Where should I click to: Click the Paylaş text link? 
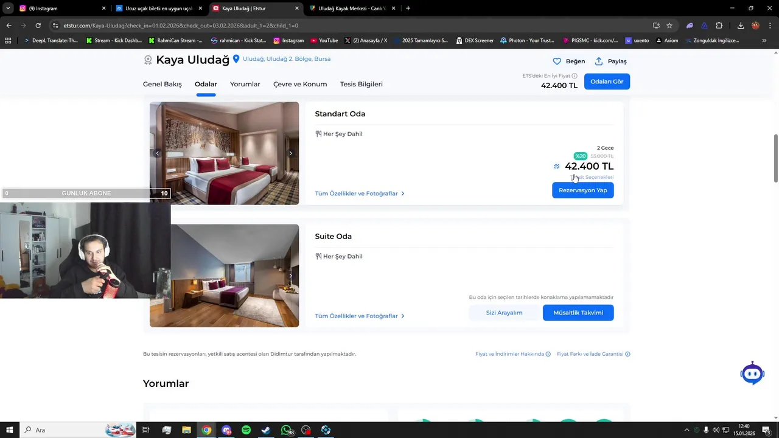(617, 61)
